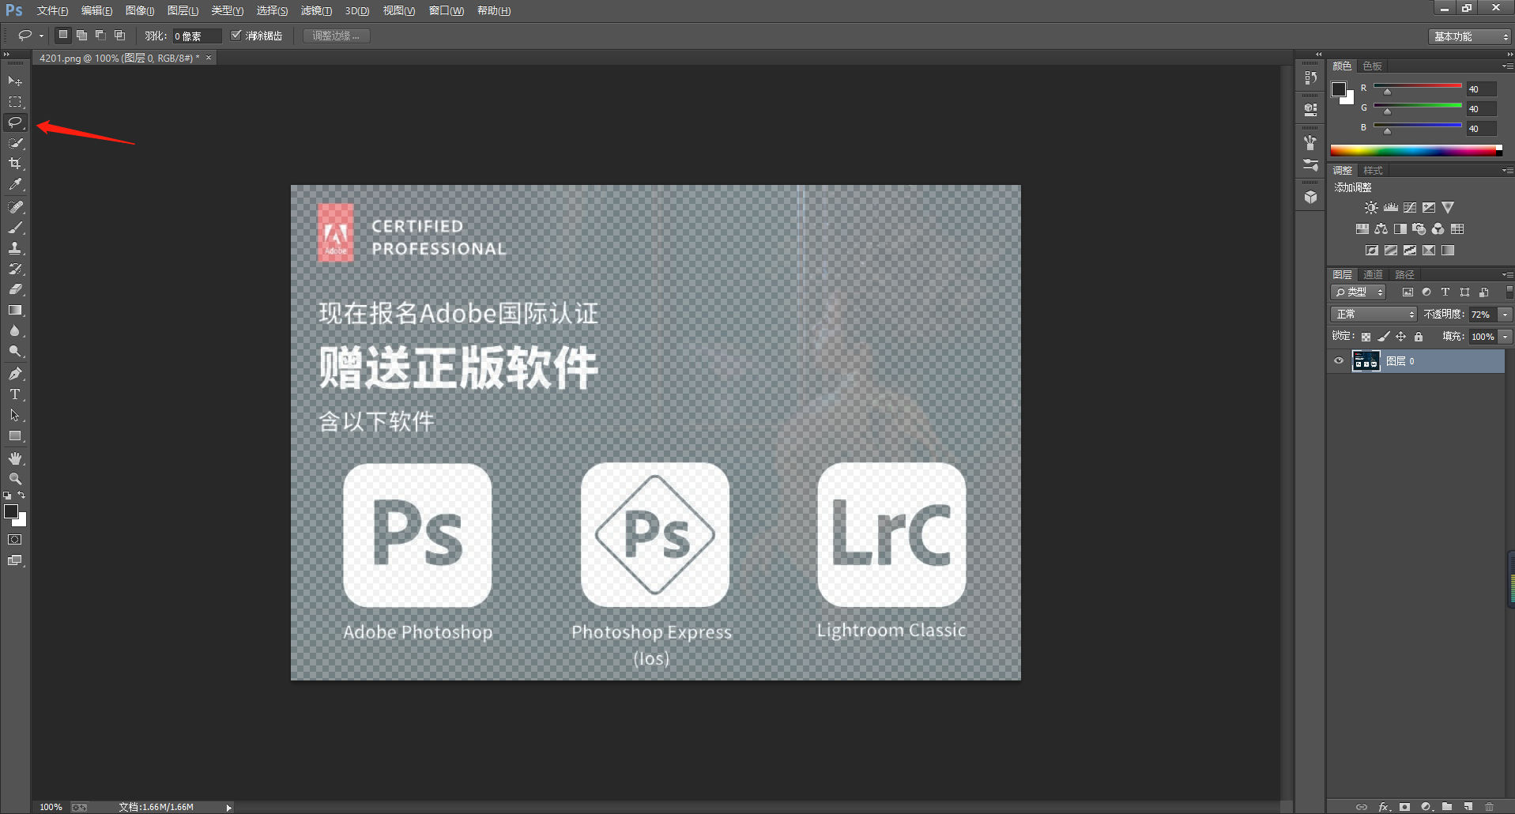
Task: Select the Quick Selection tool
Action: click(x=15, y=143)
